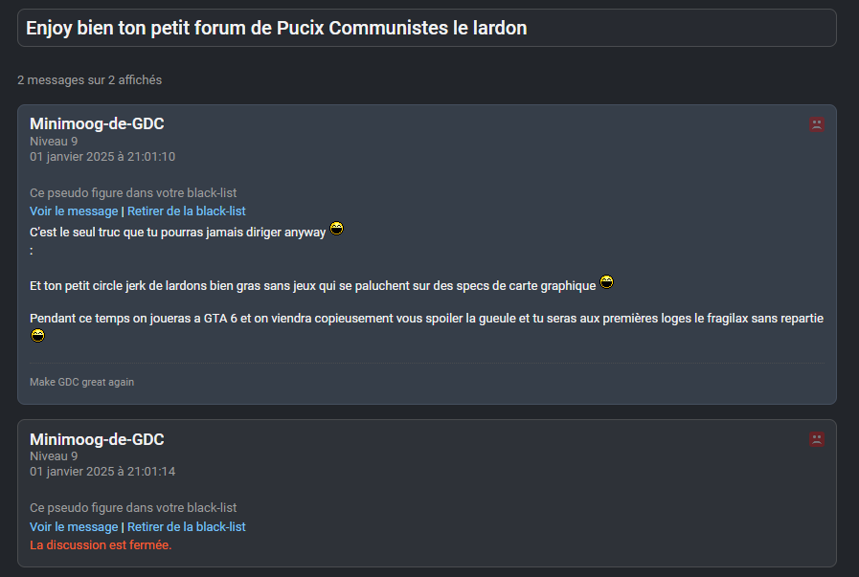Click the '2 messages sur 2 affichés' counter

[x=90, y=80]
